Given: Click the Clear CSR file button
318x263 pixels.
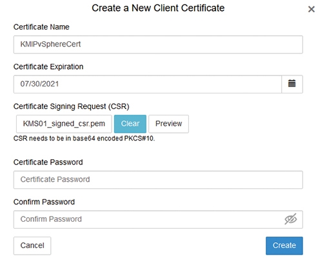Looking at the screenshot, I should 130,124.
